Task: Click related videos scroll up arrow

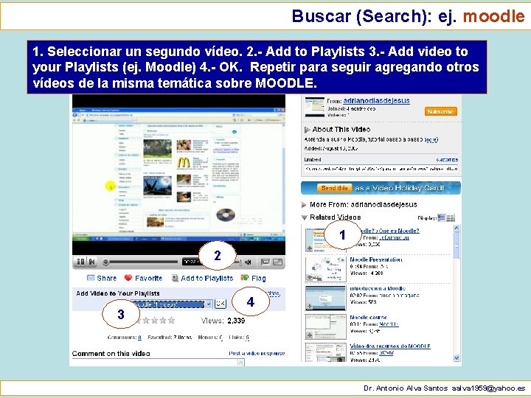Action: point(457,228)
